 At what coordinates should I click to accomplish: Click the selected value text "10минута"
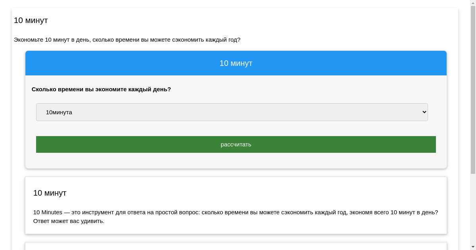tap(59, 112)
